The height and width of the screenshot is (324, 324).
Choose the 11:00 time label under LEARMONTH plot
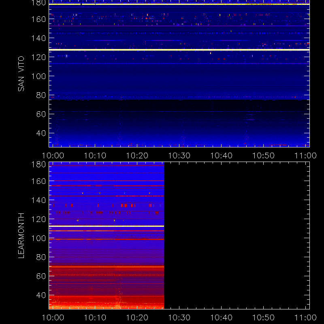coord(305,318)
